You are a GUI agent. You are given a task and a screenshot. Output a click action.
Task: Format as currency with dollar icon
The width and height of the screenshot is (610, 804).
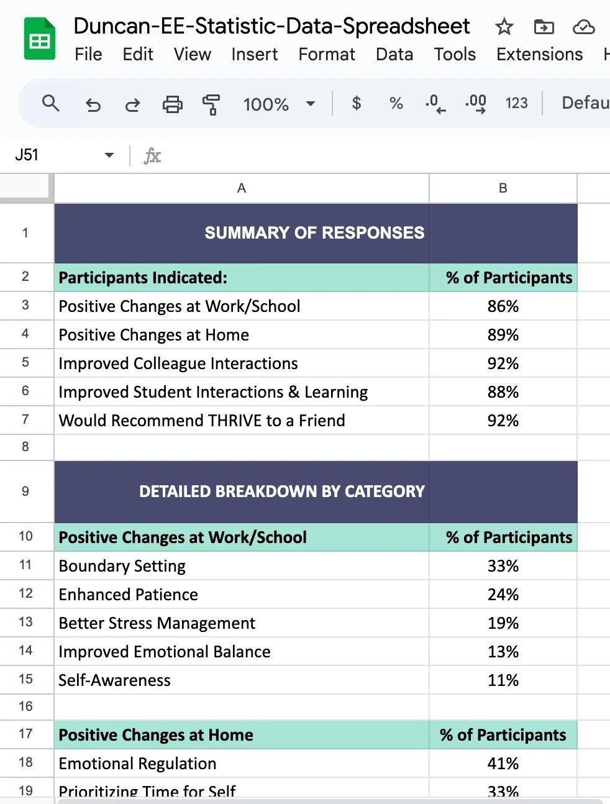[357, 103]
